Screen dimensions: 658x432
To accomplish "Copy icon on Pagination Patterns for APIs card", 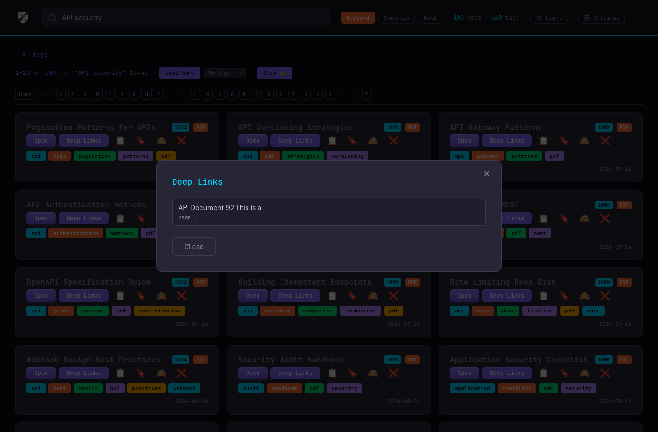I will coord(120,141).
